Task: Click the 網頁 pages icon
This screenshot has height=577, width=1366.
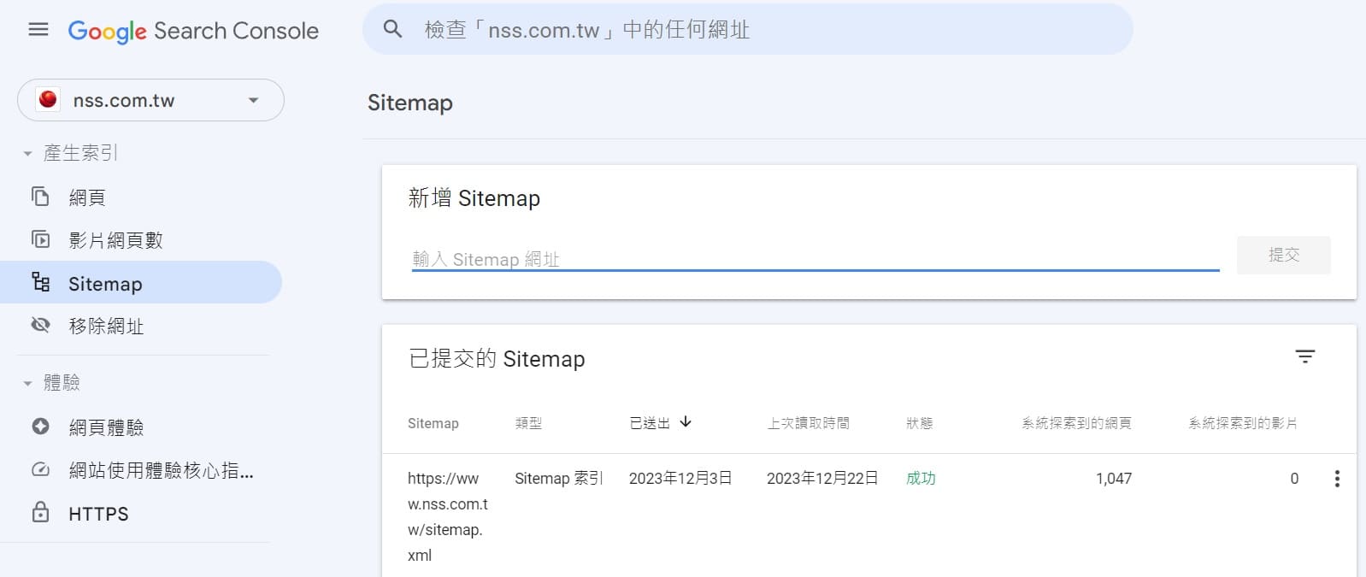Action: 40,197
